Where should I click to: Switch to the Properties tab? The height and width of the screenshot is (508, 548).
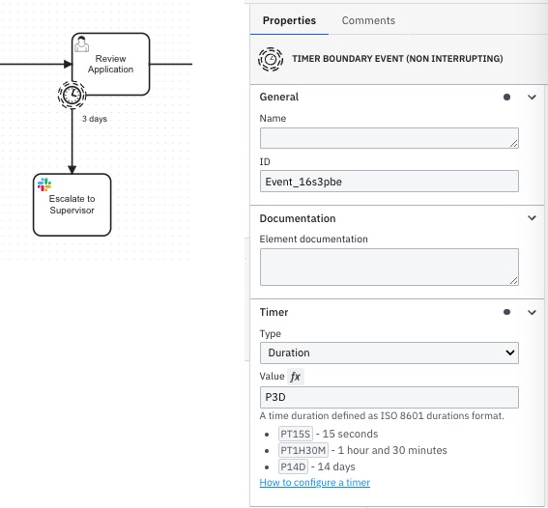point(289,20)
